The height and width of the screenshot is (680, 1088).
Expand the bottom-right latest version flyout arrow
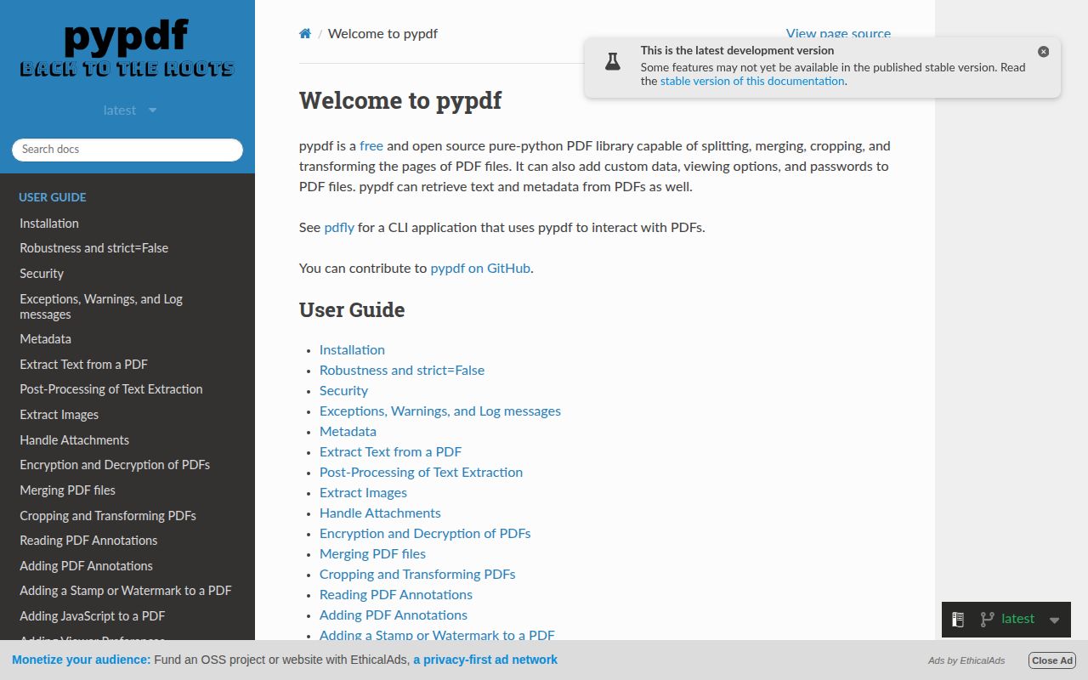tap(1055, 620)
